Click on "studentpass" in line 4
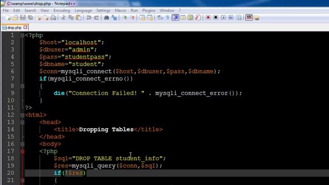 pos(84,57)
